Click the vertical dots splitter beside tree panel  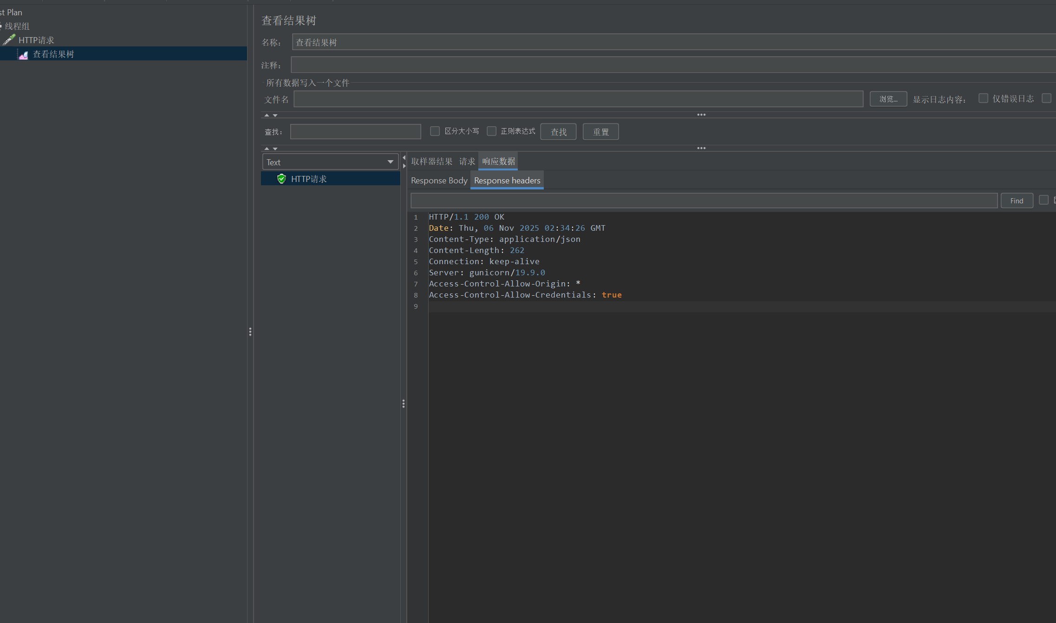tap(250, 331)
